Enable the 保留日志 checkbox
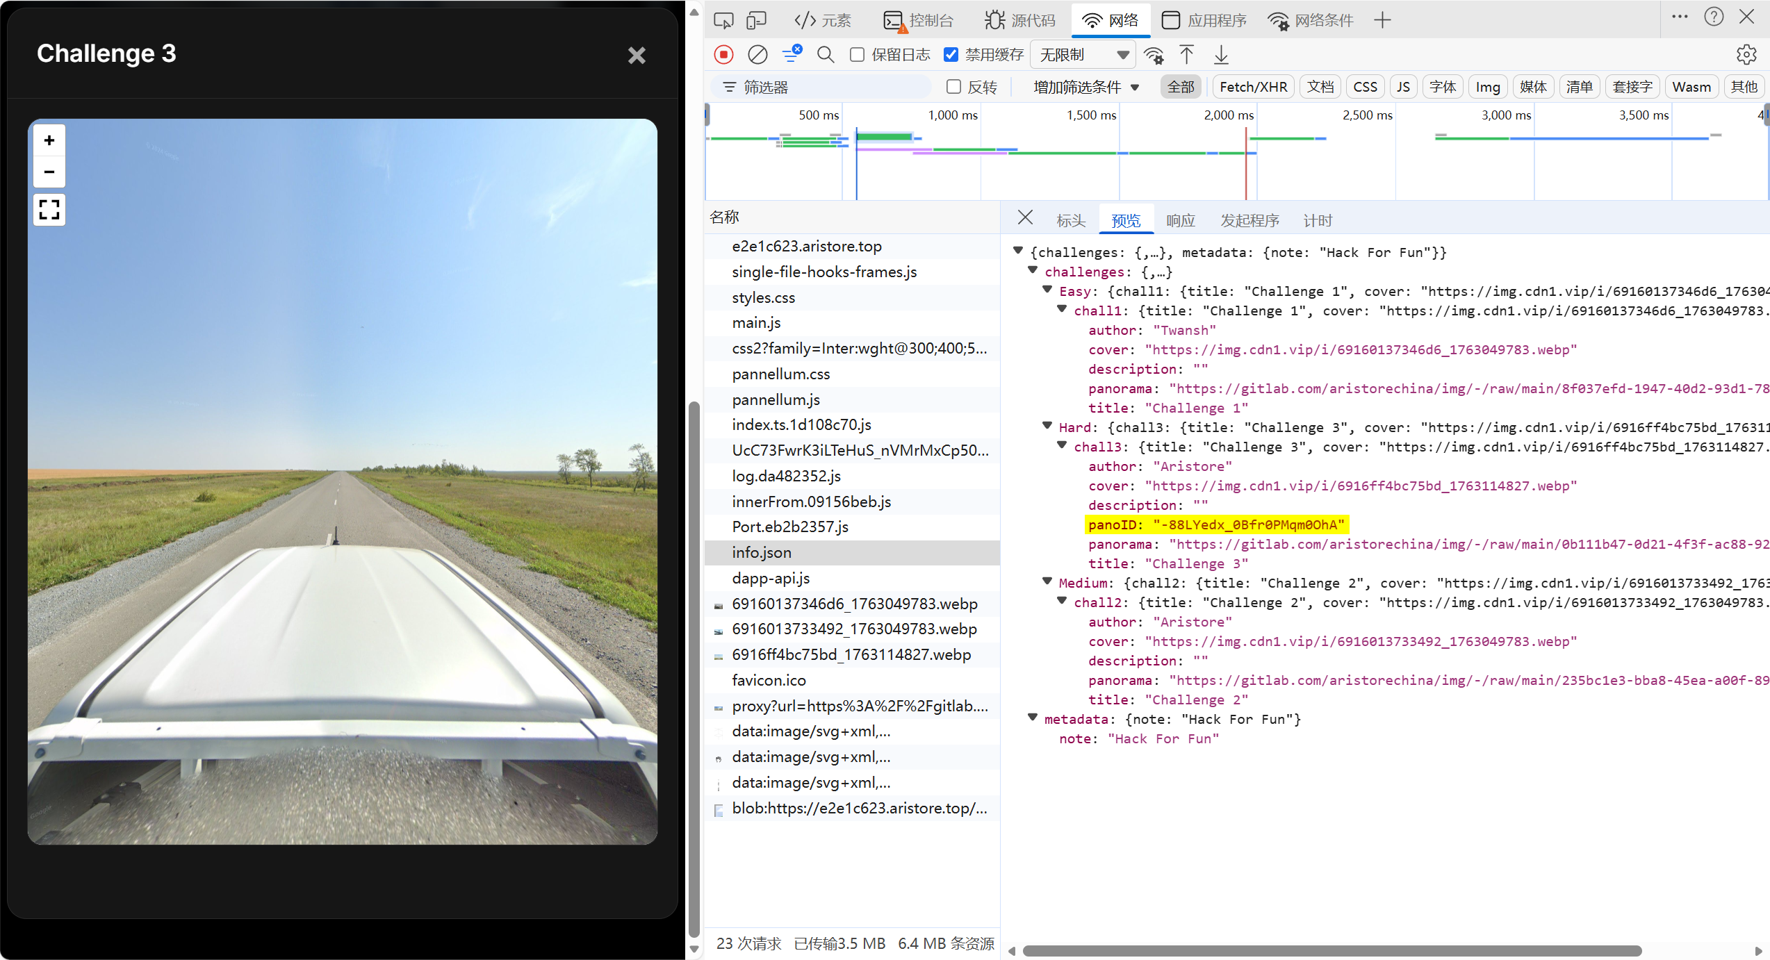Screen dimensions: 1770x960 point(858,55)
